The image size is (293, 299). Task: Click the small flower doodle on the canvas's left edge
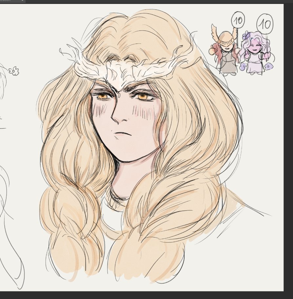pos(14,71)
